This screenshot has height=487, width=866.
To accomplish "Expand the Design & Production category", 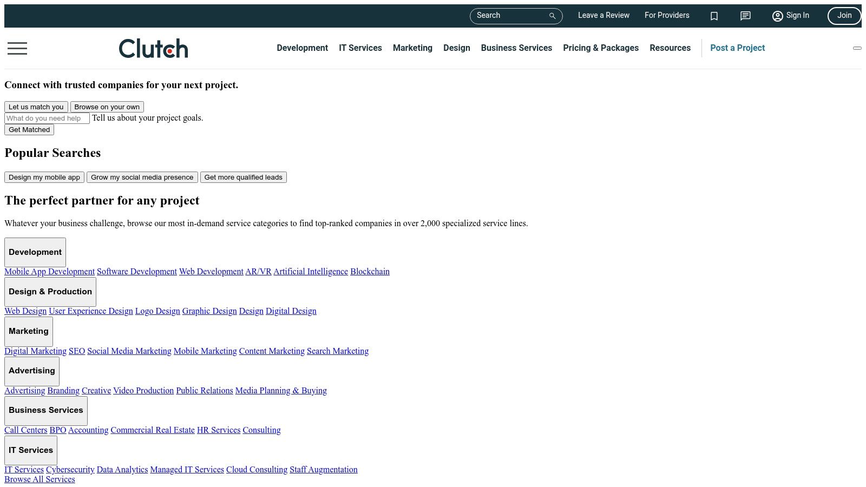I will click(x=50, y=292).
